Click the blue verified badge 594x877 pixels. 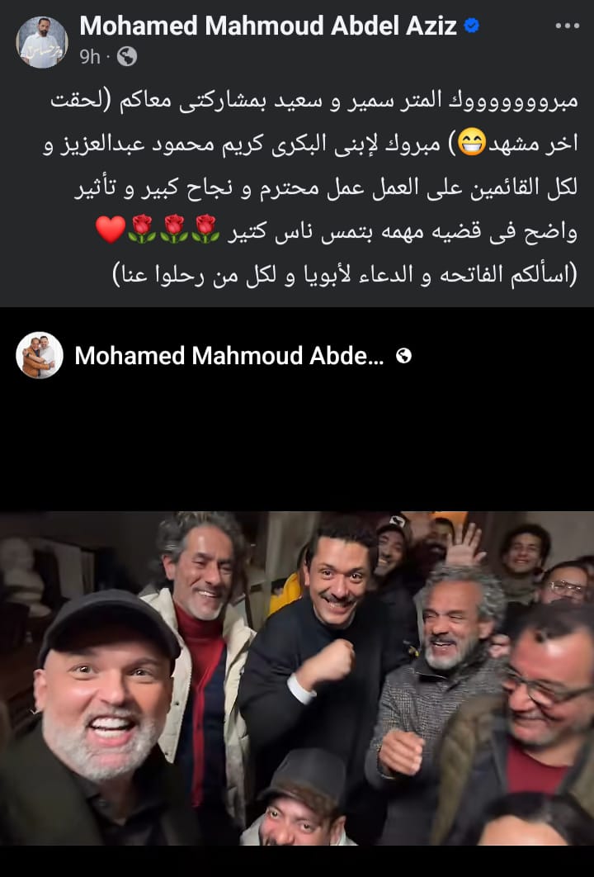click(472, 26)
